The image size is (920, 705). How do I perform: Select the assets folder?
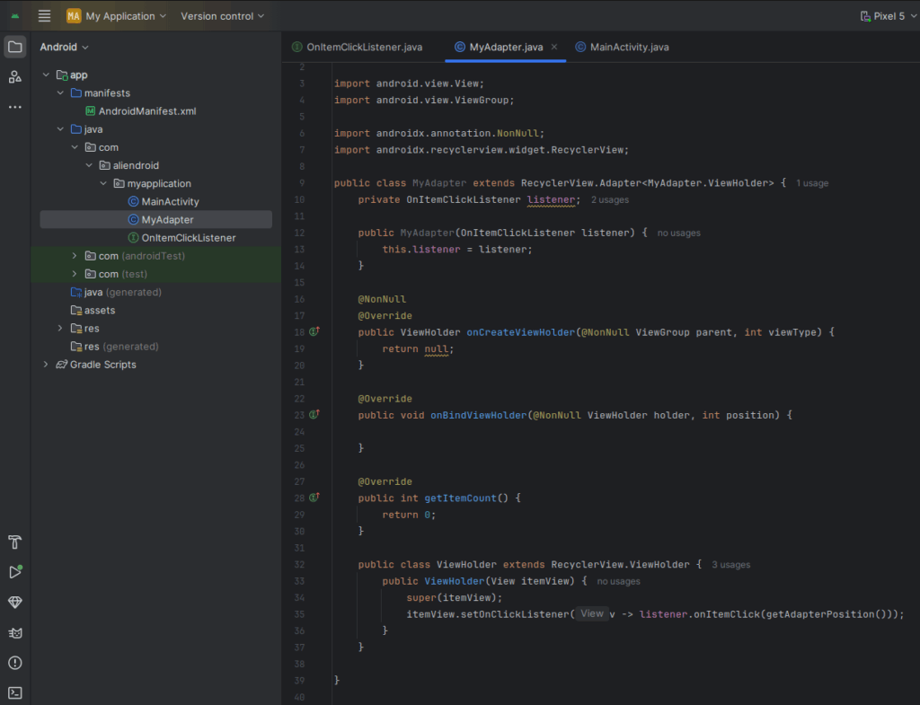(x=93, y=310)
